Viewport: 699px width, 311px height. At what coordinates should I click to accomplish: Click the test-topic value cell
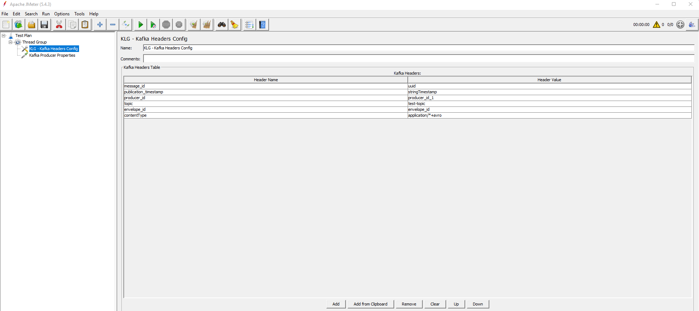tap(550, 104)
